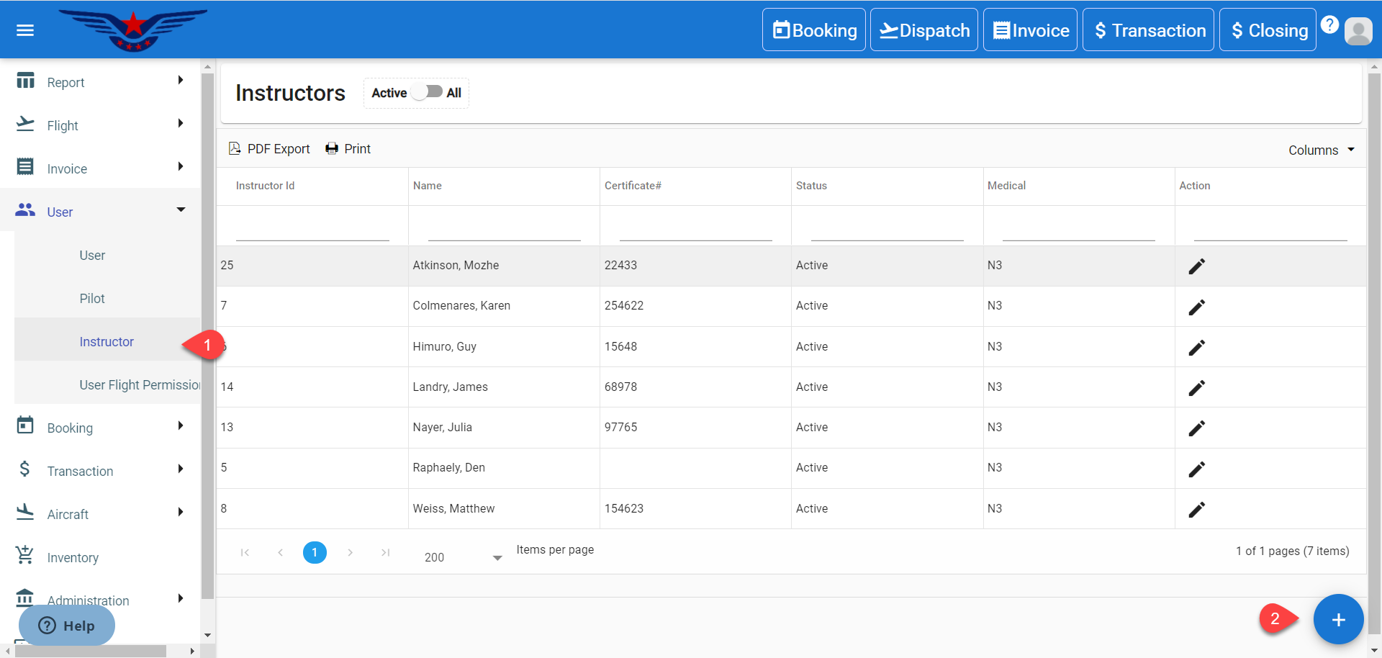Edit the Weiss, Matthew instructor row
This screenshot has width=1382, height=658.
click(1196, 510)
